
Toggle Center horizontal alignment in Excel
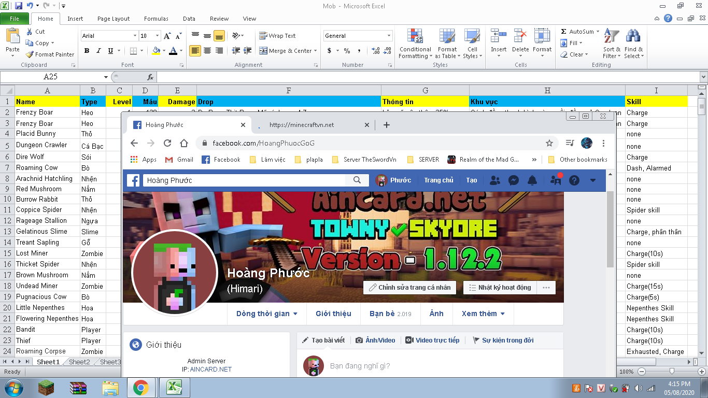point(207,51)
